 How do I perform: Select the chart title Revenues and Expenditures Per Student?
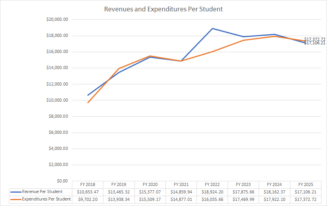163,9
